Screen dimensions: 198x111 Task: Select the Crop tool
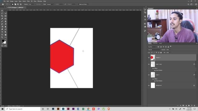(x=2, y=16)
